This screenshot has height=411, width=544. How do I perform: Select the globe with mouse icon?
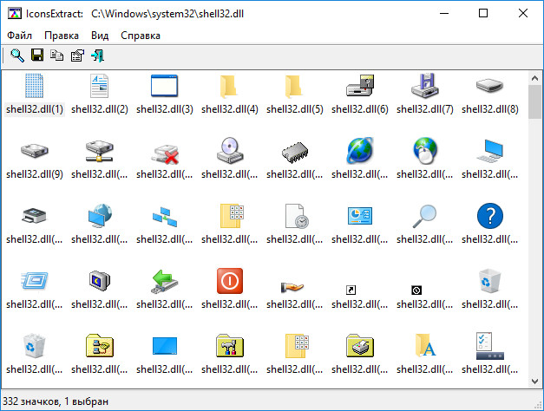tap(425, 151)
